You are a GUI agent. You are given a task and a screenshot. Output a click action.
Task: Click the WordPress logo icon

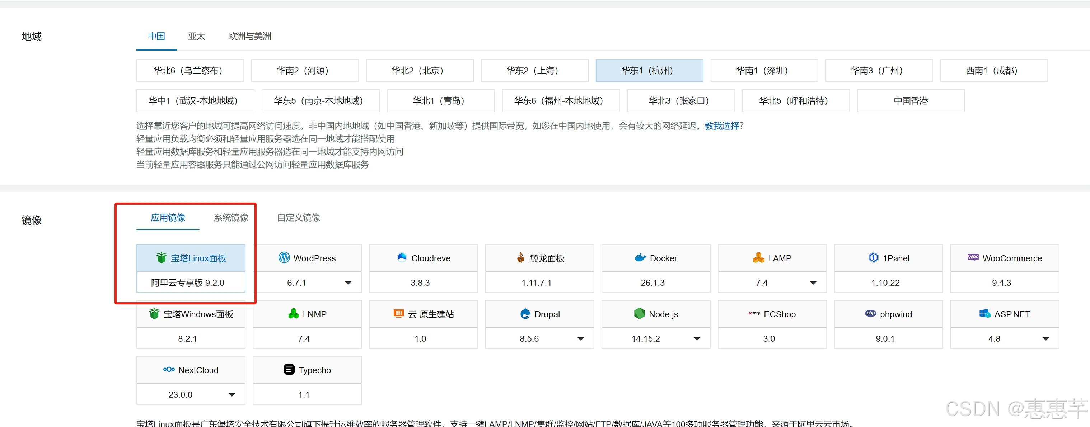tap(284, 257)
